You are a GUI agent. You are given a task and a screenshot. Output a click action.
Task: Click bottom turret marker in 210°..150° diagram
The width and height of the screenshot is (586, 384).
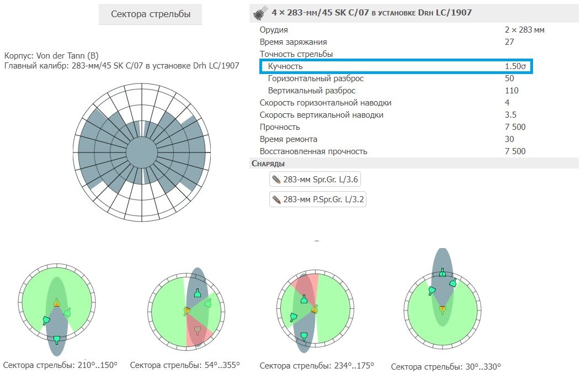point(56,339)
